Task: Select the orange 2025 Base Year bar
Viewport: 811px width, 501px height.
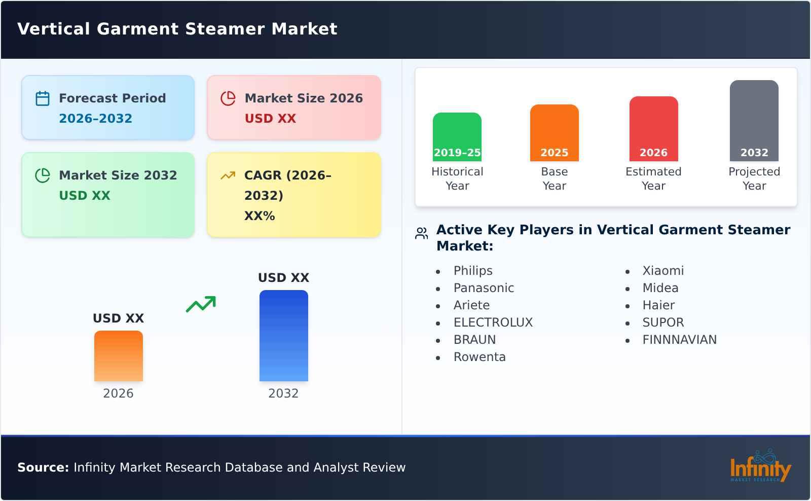Action: coord(554,133)
